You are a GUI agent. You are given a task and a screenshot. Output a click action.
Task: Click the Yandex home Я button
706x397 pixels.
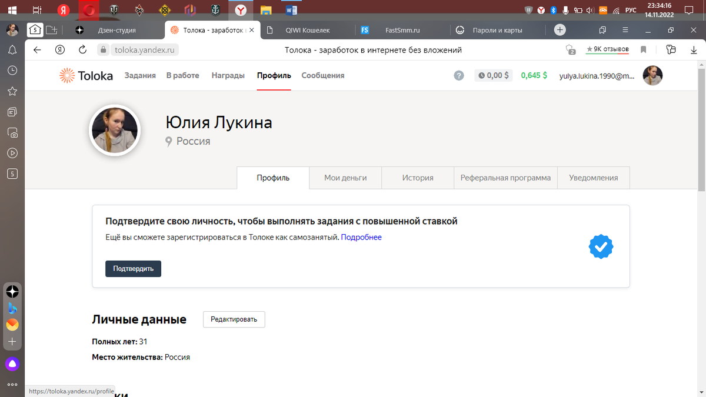59,50
